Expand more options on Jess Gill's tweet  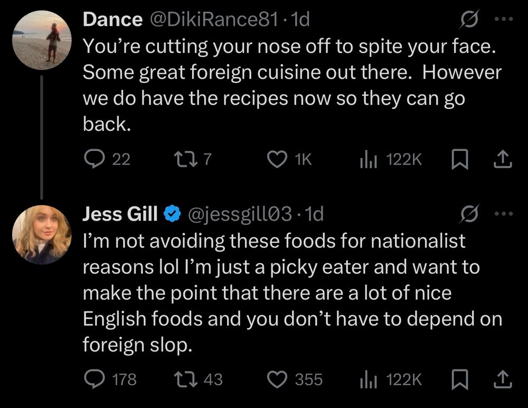click(x=505, y=214)
